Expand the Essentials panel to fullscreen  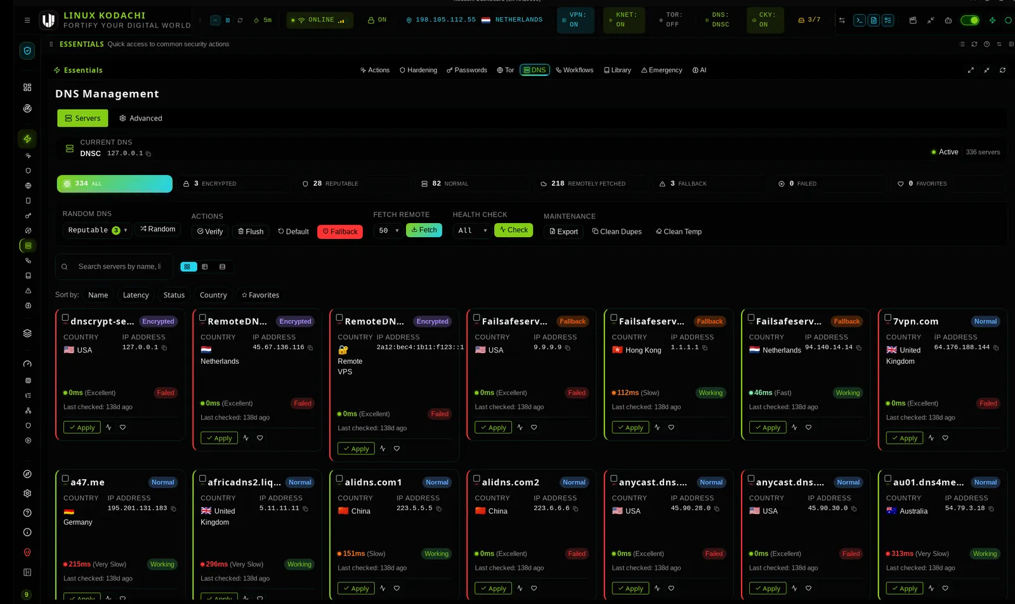[971, 70]
